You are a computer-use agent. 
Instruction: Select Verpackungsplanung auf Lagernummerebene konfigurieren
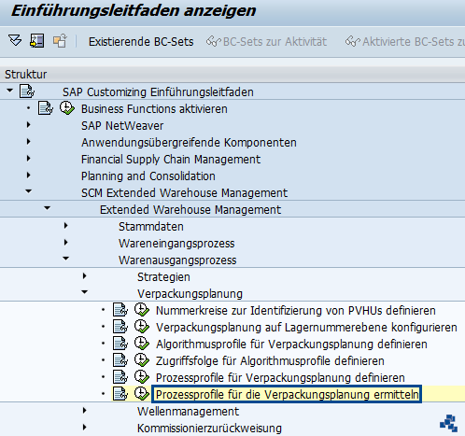[306, 328]
